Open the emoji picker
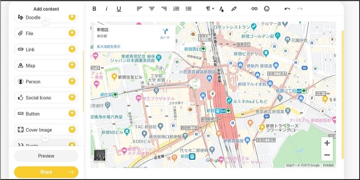360x180 pixels. (266, 9)
